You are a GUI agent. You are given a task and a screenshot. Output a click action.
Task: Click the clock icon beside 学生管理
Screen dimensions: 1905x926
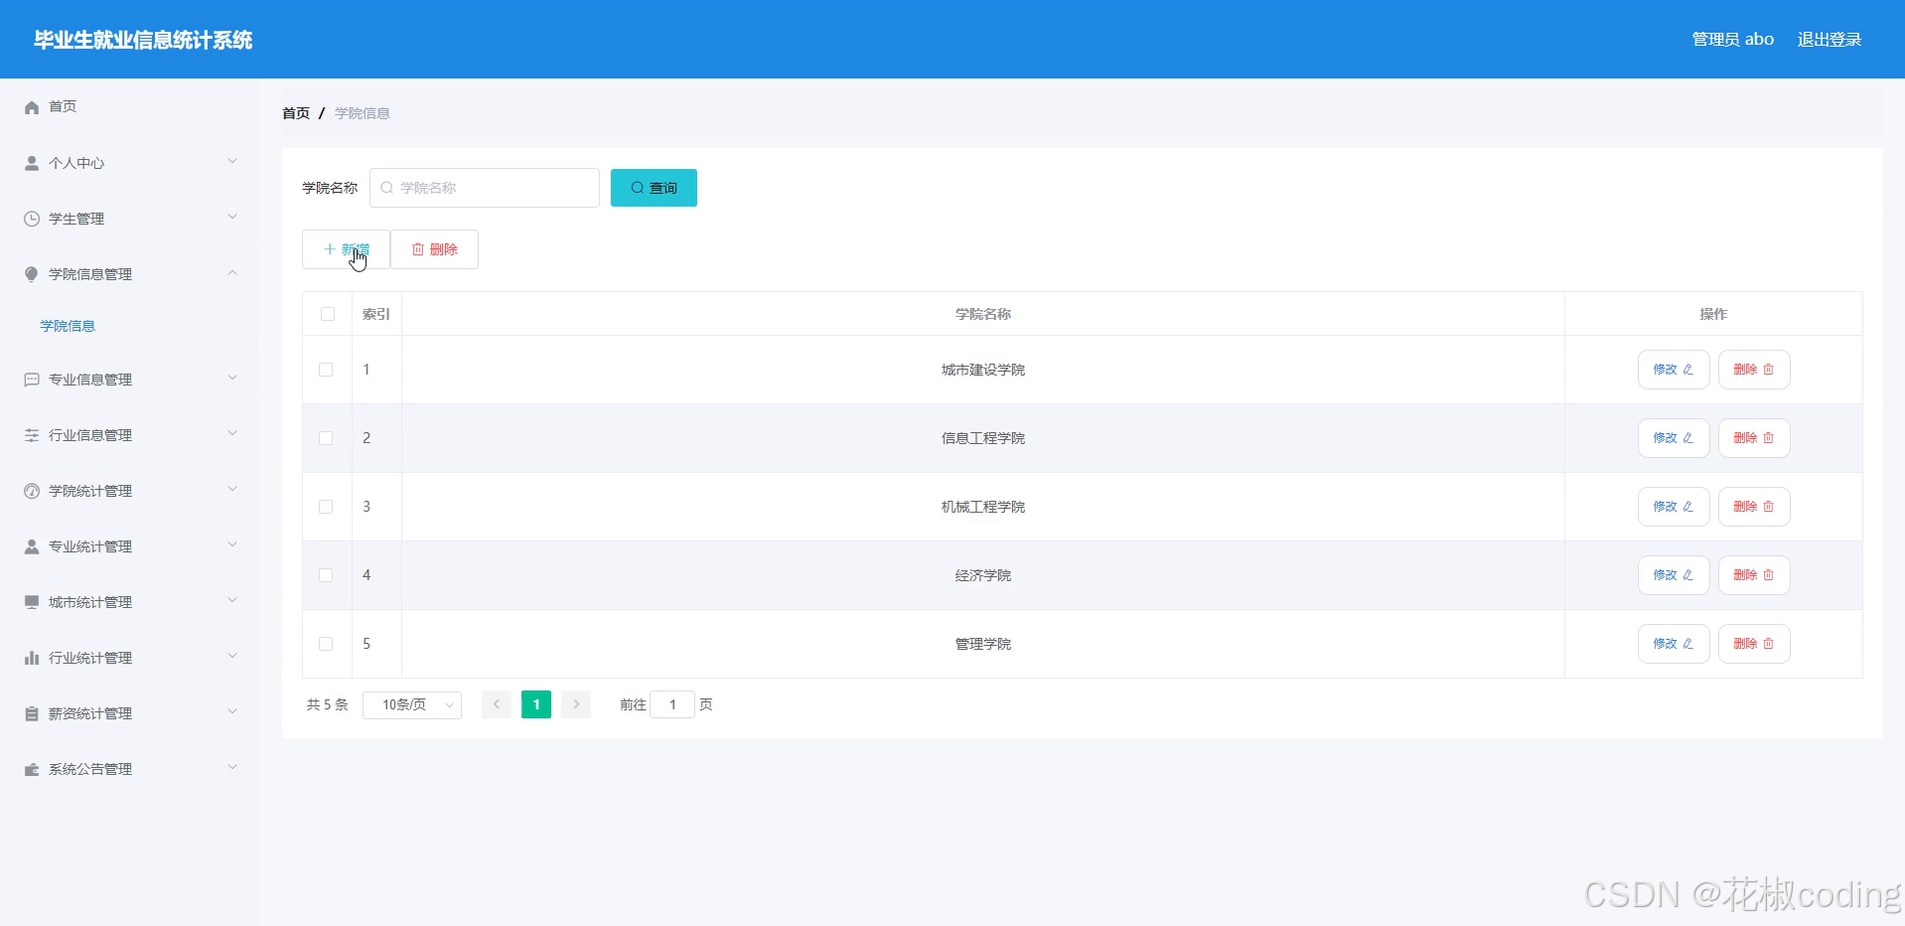pos(32,219)
